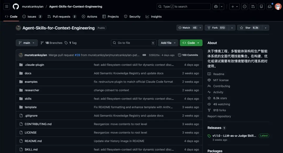
Task: Open the 100 Commits history link
Action: [188, 55]
